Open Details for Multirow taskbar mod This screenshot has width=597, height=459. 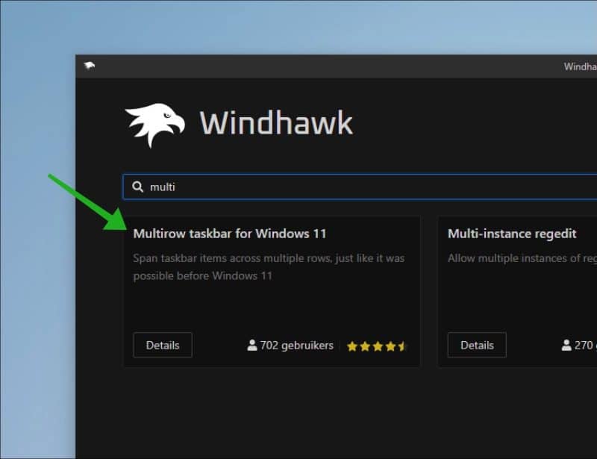(x=163, y=345)
